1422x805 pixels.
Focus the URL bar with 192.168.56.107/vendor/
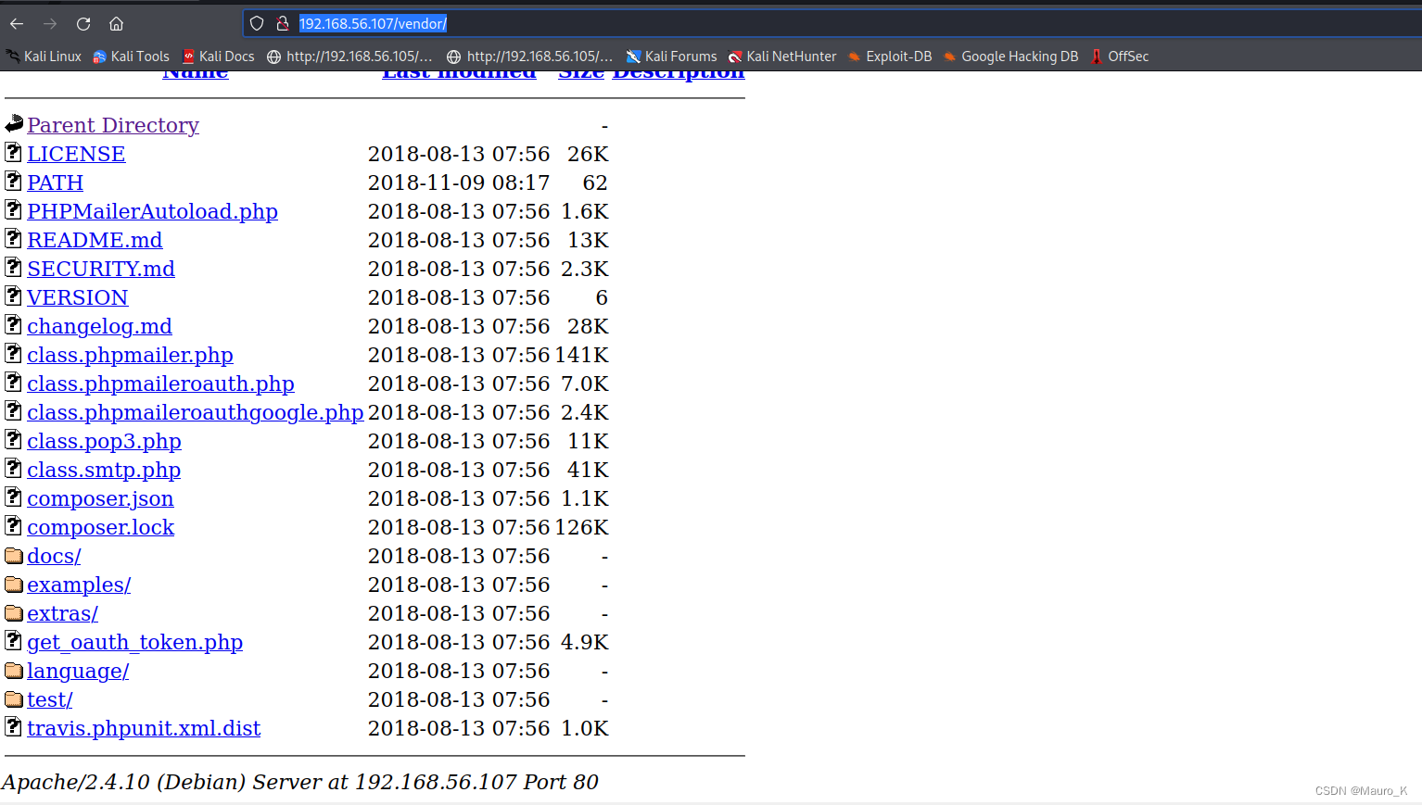pyautogui.click(x=834, y=23)
